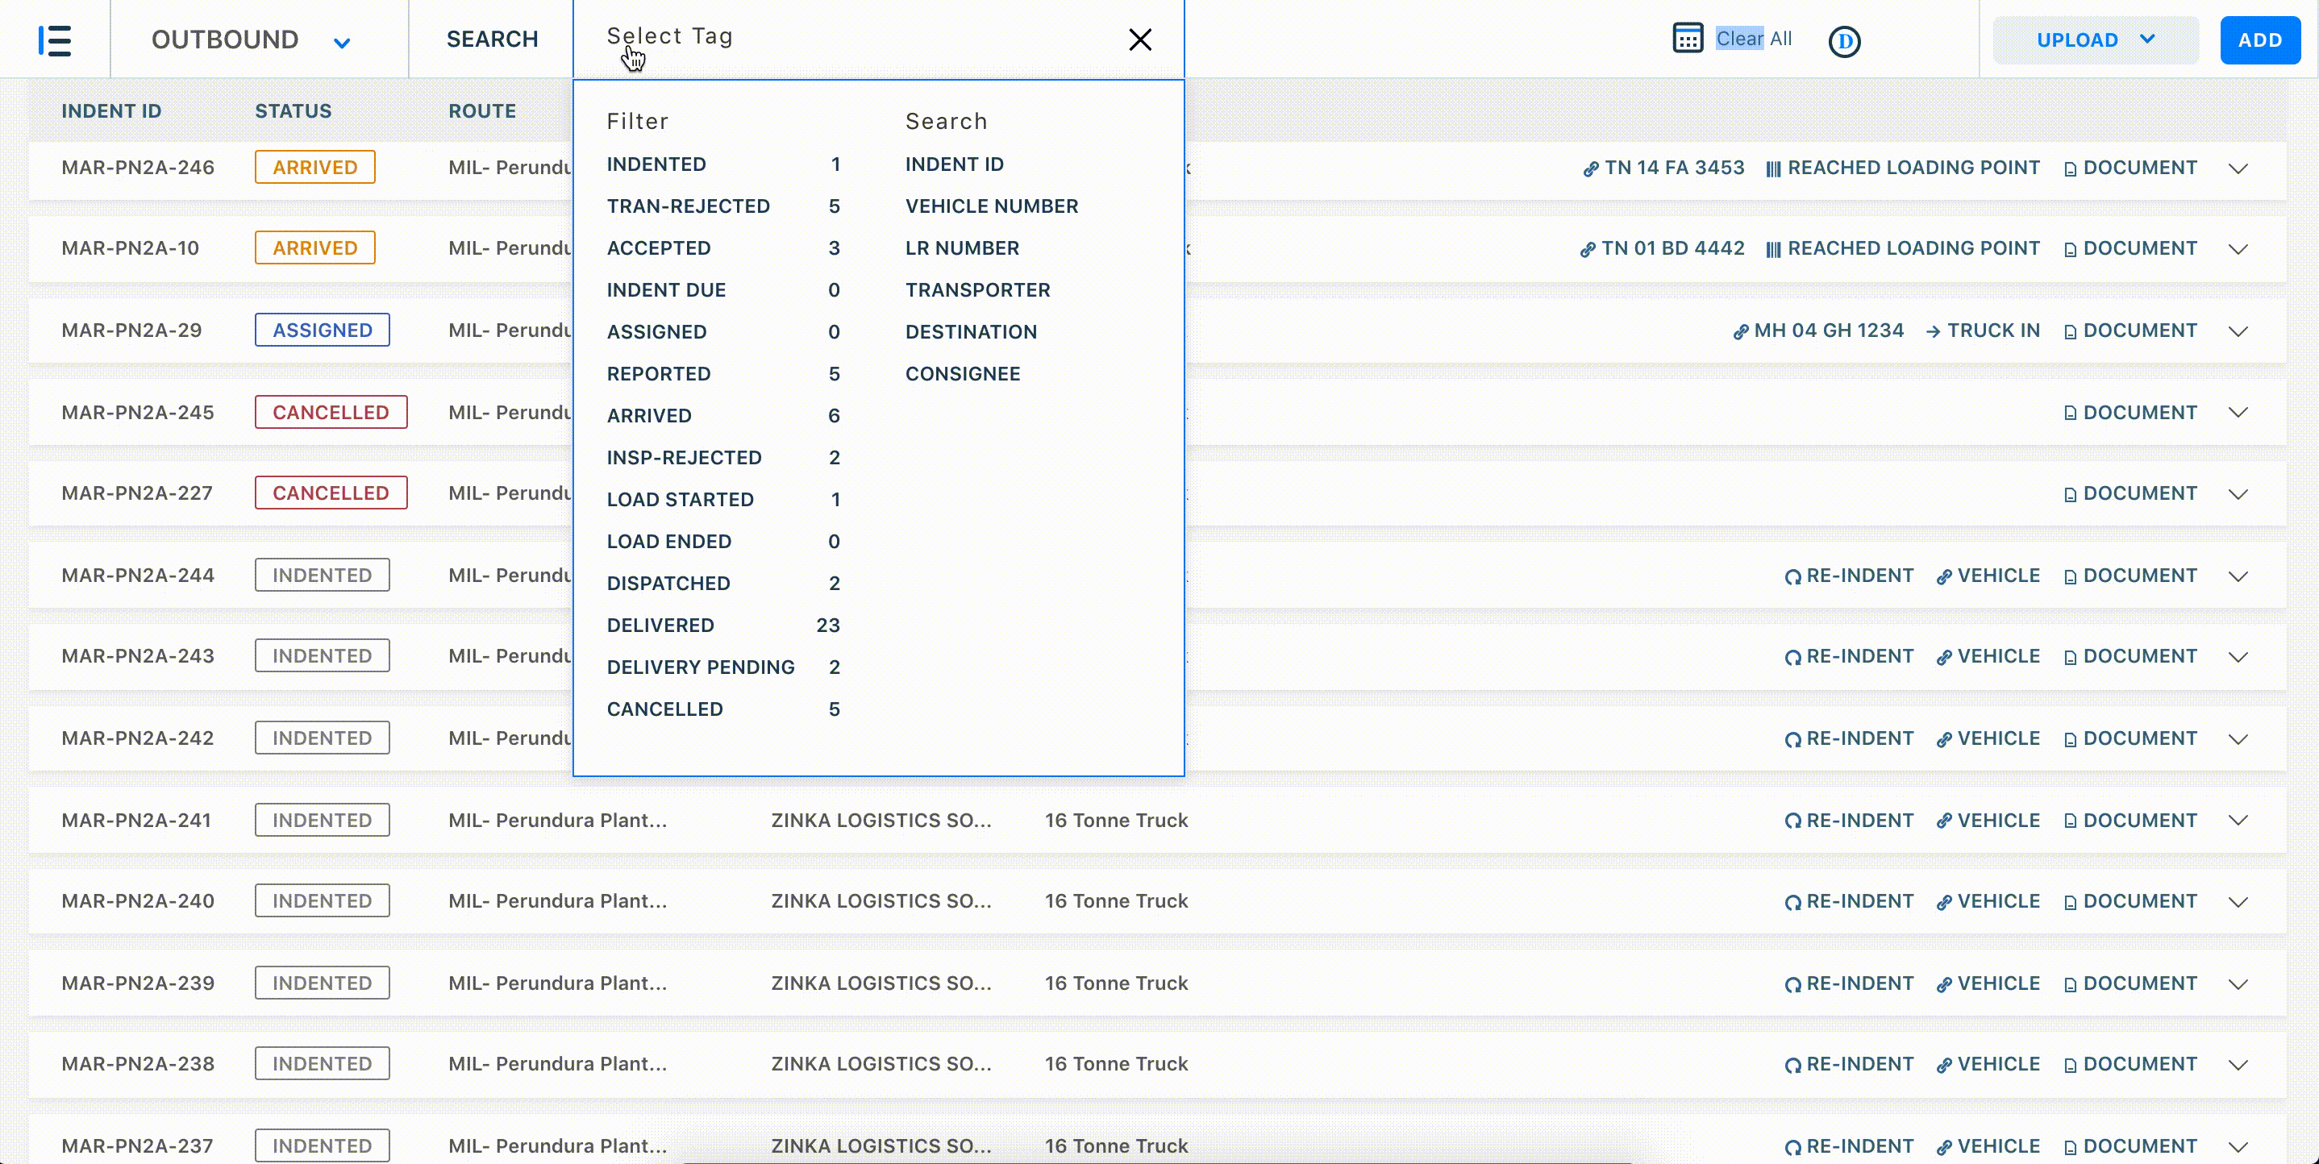Open the sidebar menu list icon

pyautogui.click(x=55, y=40)
